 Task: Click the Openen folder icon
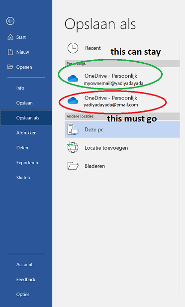(10, 67)
